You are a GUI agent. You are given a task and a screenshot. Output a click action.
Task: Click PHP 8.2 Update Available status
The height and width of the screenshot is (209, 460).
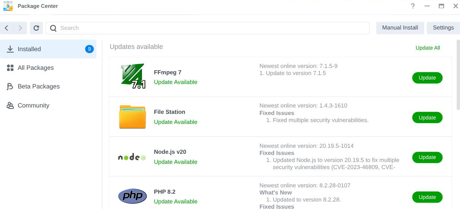176,202
